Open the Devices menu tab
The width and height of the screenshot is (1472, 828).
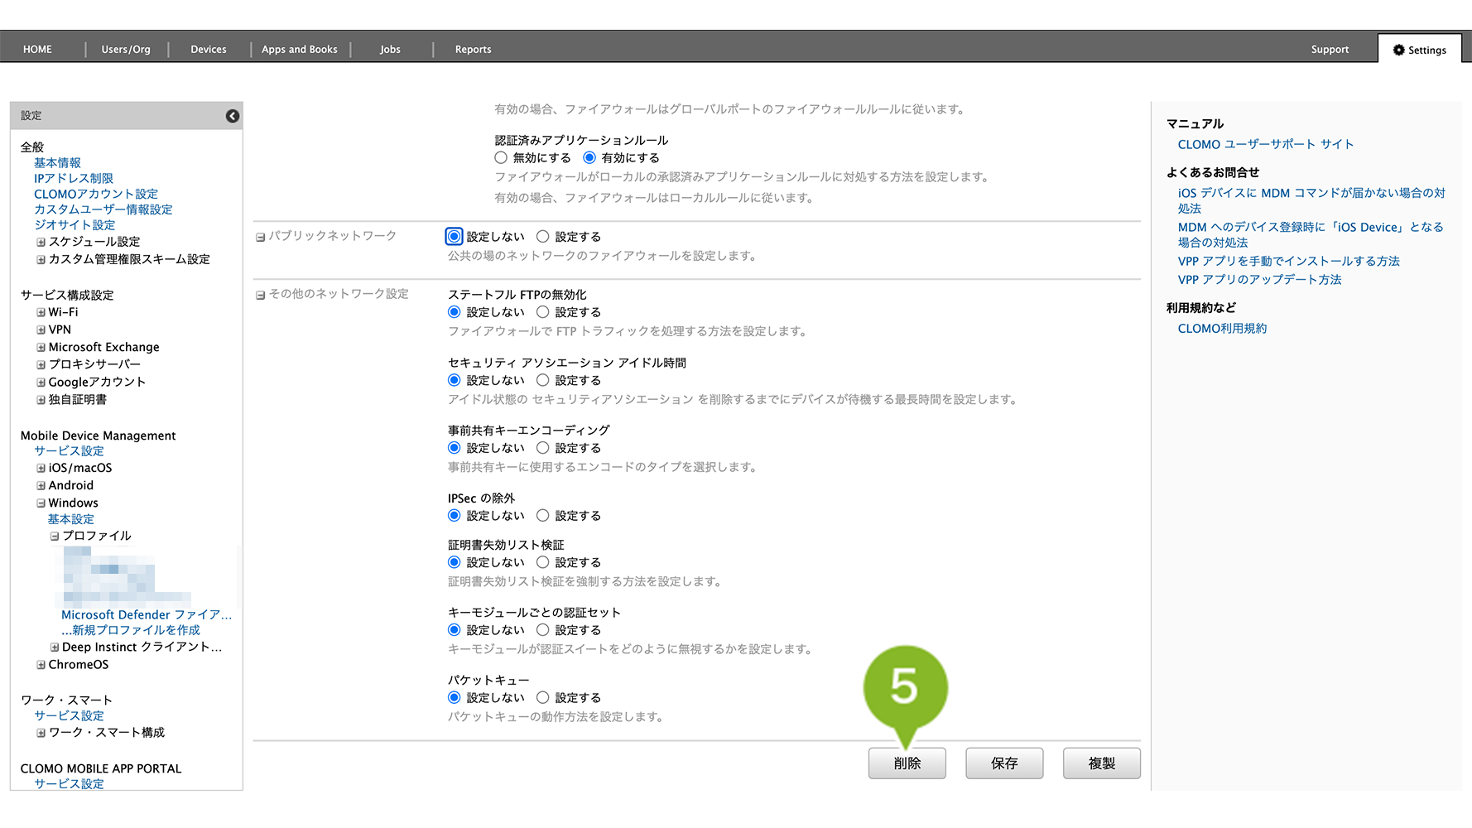point(208,50)
